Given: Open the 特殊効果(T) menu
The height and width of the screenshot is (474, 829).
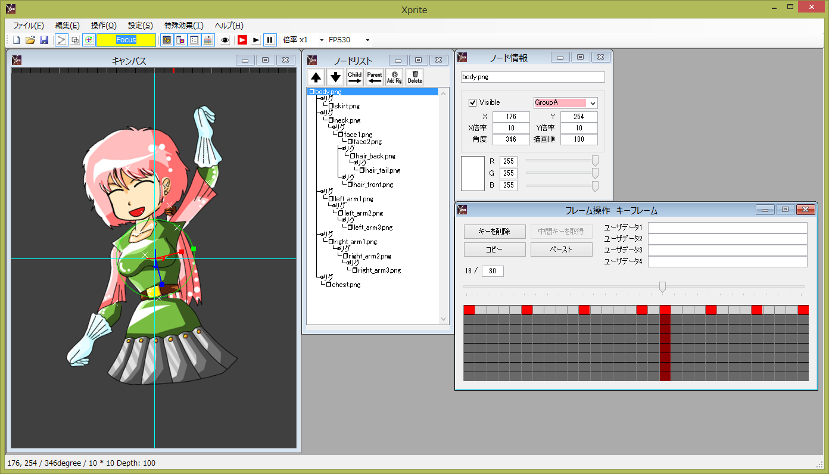Looking at the screenshot, I should (x=183, y=25).
